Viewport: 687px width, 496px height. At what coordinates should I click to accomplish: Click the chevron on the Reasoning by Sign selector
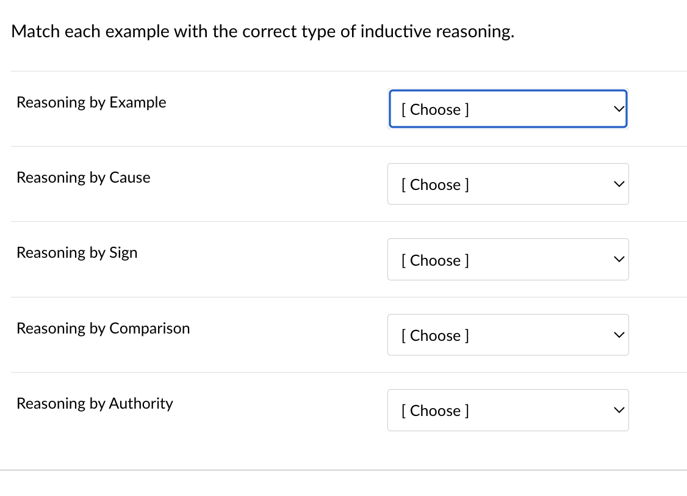(618, 260)
